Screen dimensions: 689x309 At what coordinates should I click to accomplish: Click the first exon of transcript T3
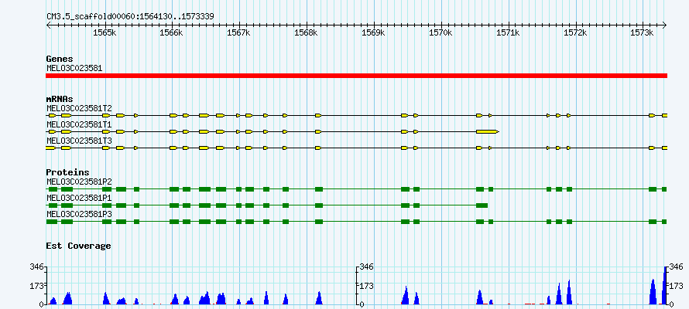51,148
